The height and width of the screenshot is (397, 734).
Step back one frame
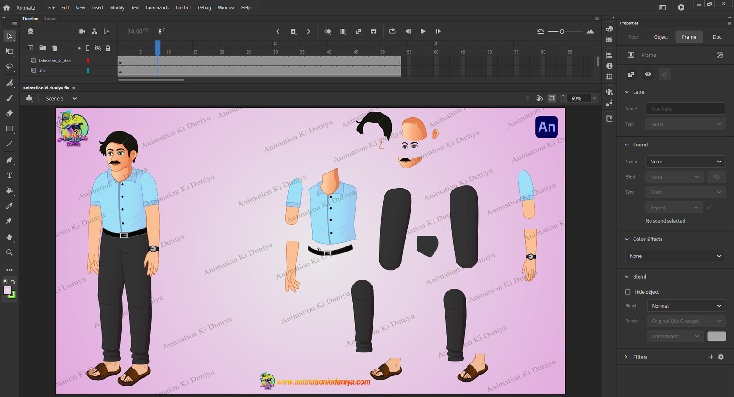[408, 31]
